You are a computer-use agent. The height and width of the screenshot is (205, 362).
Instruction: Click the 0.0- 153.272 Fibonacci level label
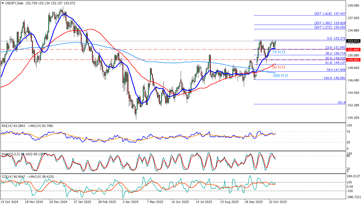point(336,38)
